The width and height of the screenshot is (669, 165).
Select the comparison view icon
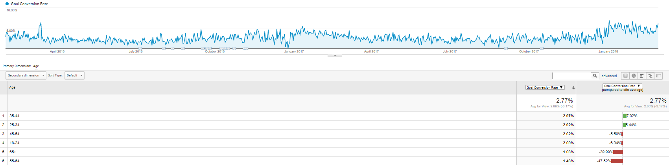(650, 76)
